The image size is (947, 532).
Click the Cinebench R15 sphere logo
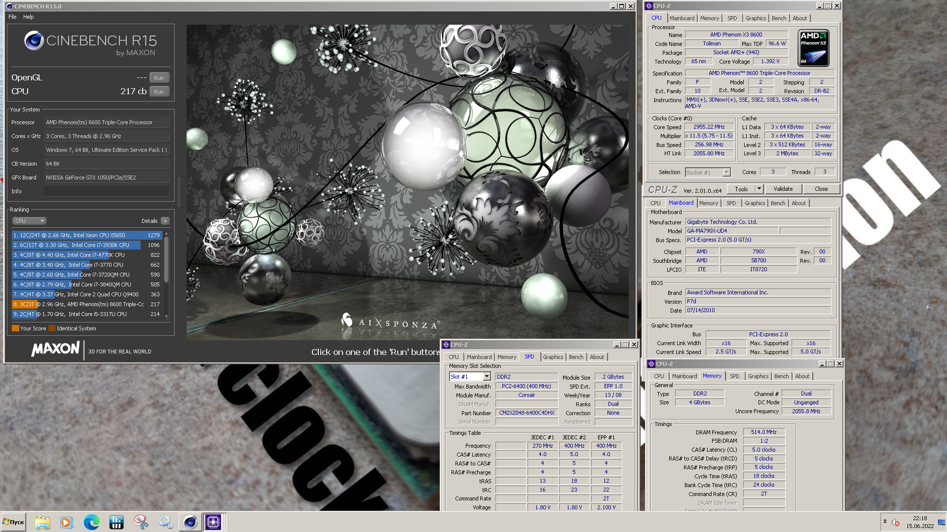34,40
